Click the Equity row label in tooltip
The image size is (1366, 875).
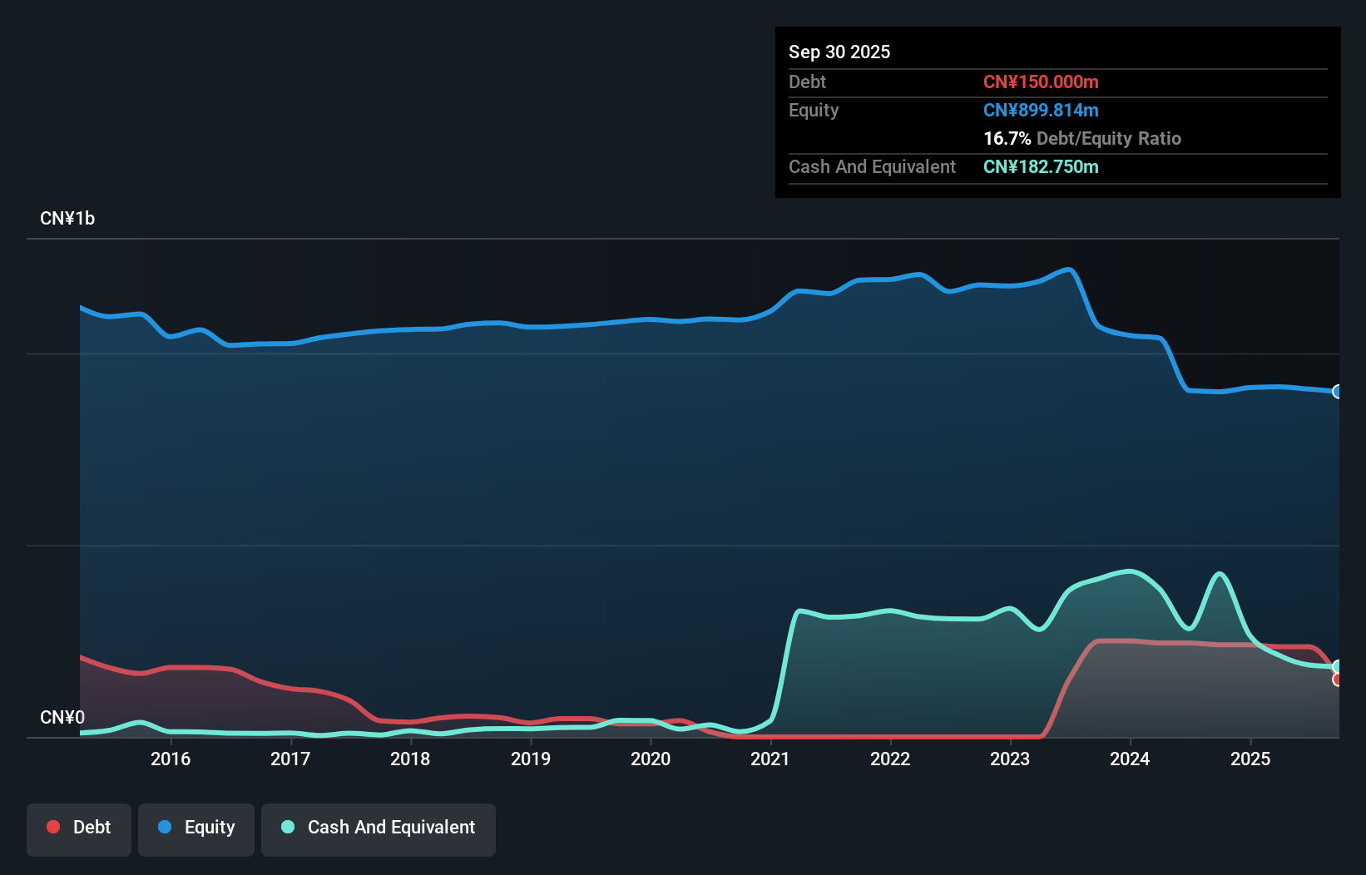coord(814,110)
